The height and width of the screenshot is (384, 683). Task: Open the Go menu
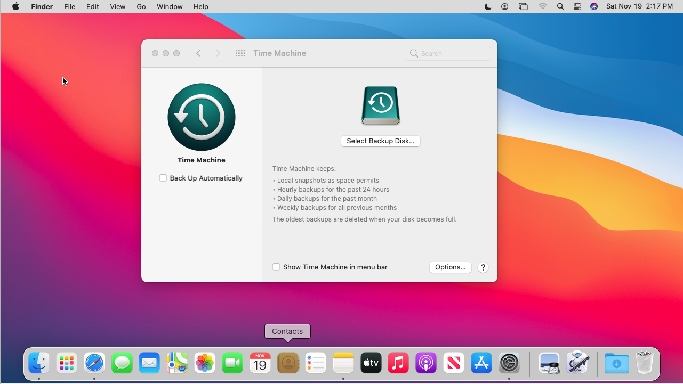click(x=141, y=6)
